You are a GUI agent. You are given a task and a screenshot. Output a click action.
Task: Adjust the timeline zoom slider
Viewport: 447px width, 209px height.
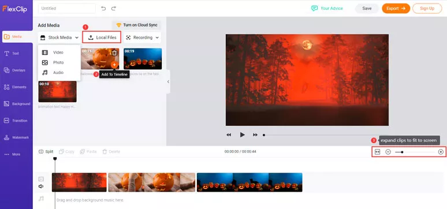coord(415,152)
